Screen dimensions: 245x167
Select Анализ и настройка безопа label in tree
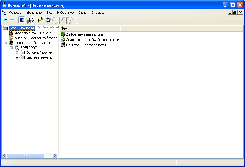click(36, 38)
